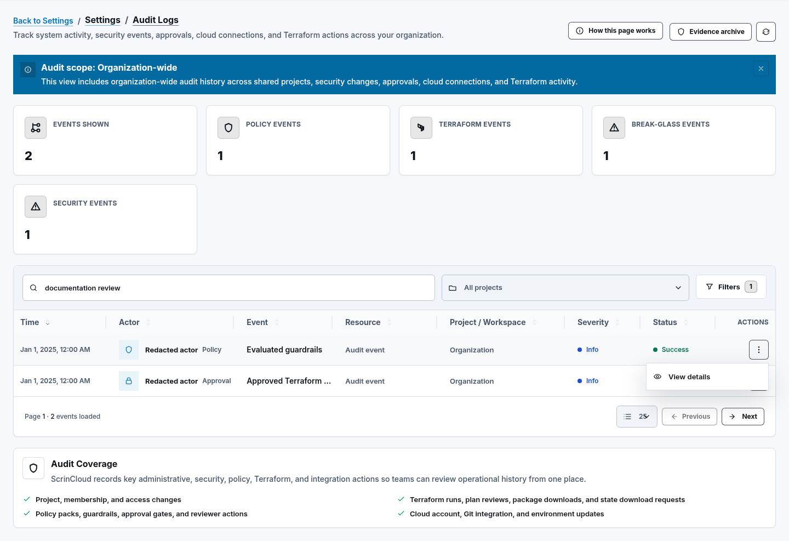Click the folder icon in All projects

tap(453, 288)
